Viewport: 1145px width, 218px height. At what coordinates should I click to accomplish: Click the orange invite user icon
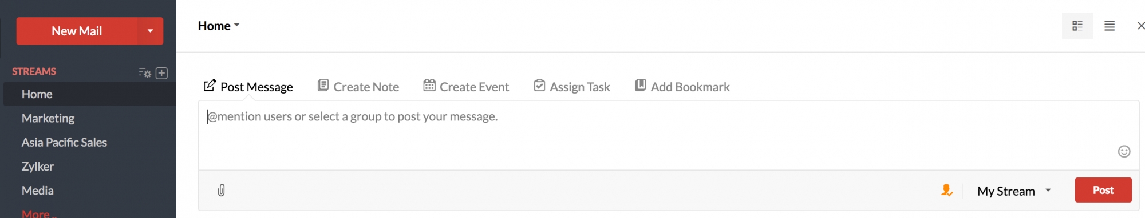pos(947,190)
